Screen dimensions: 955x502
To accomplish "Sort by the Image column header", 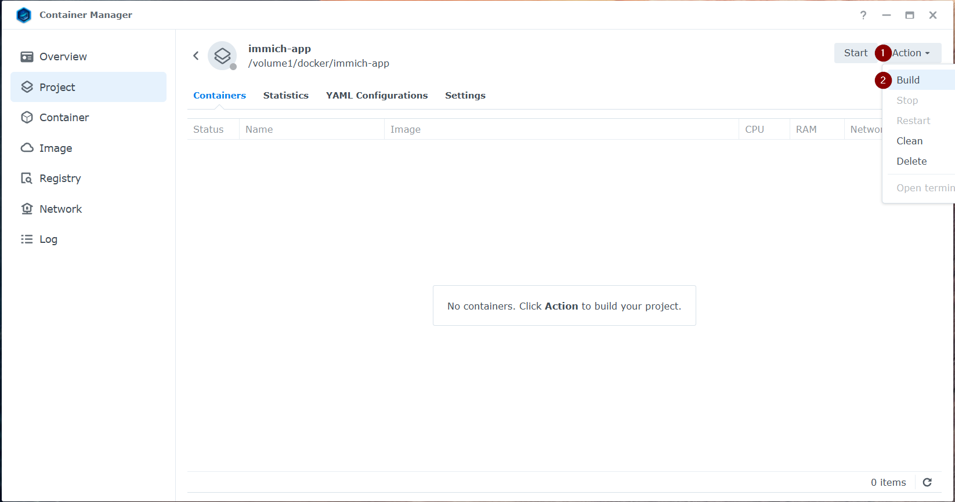I will pos(562,129).
